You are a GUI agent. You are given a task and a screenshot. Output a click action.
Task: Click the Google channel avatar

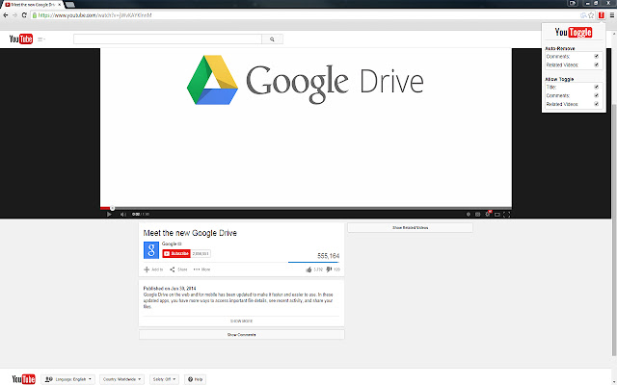[x=151, y=250]
